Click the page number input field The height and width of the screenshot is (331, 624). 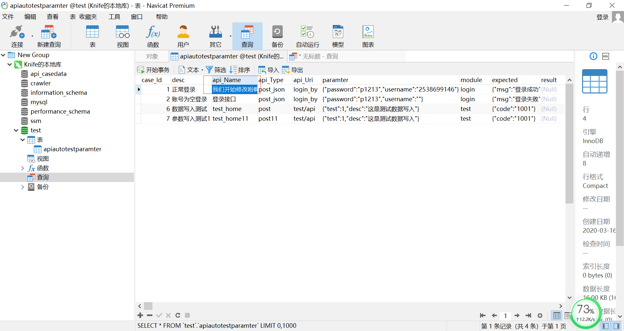coord(506,315)
